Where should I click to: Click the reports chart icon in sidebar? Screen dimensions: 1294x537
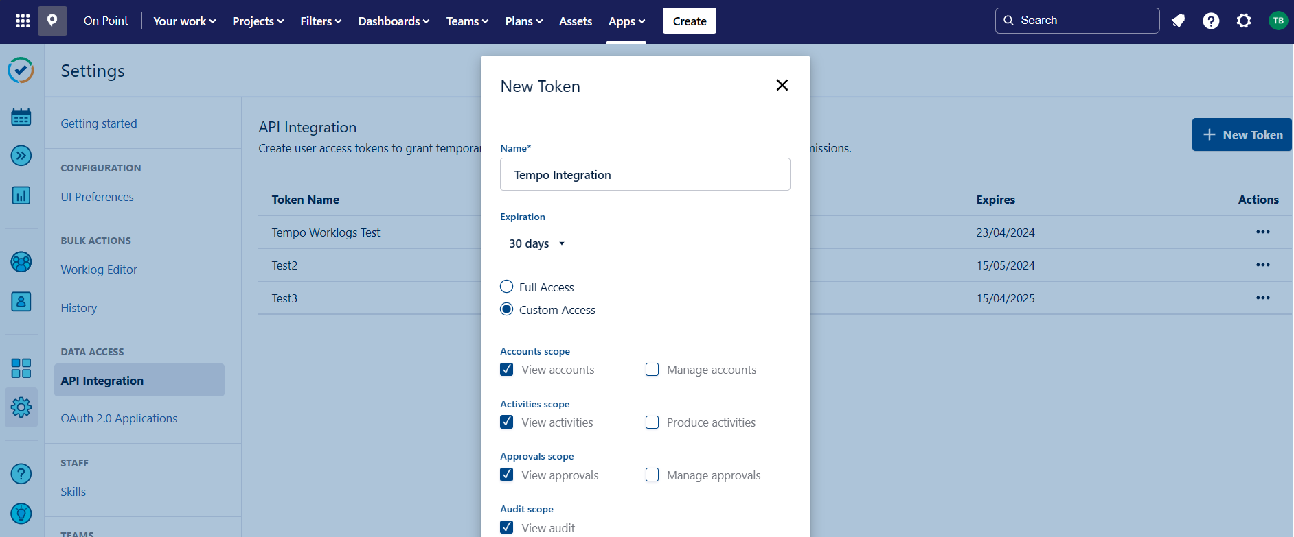pyautogui.click(x=21, y=195)
